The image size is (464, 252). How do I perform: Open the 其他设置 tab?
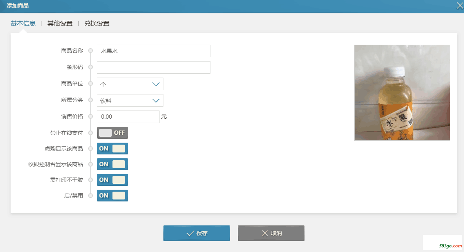point(60,23)
